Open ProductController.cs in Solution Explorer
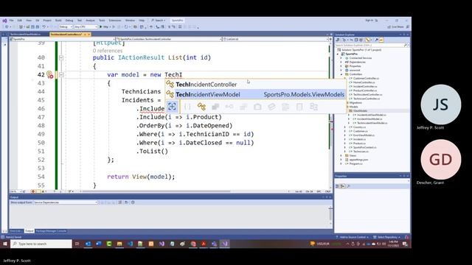 pyautogui.click(x=365, y=91)
